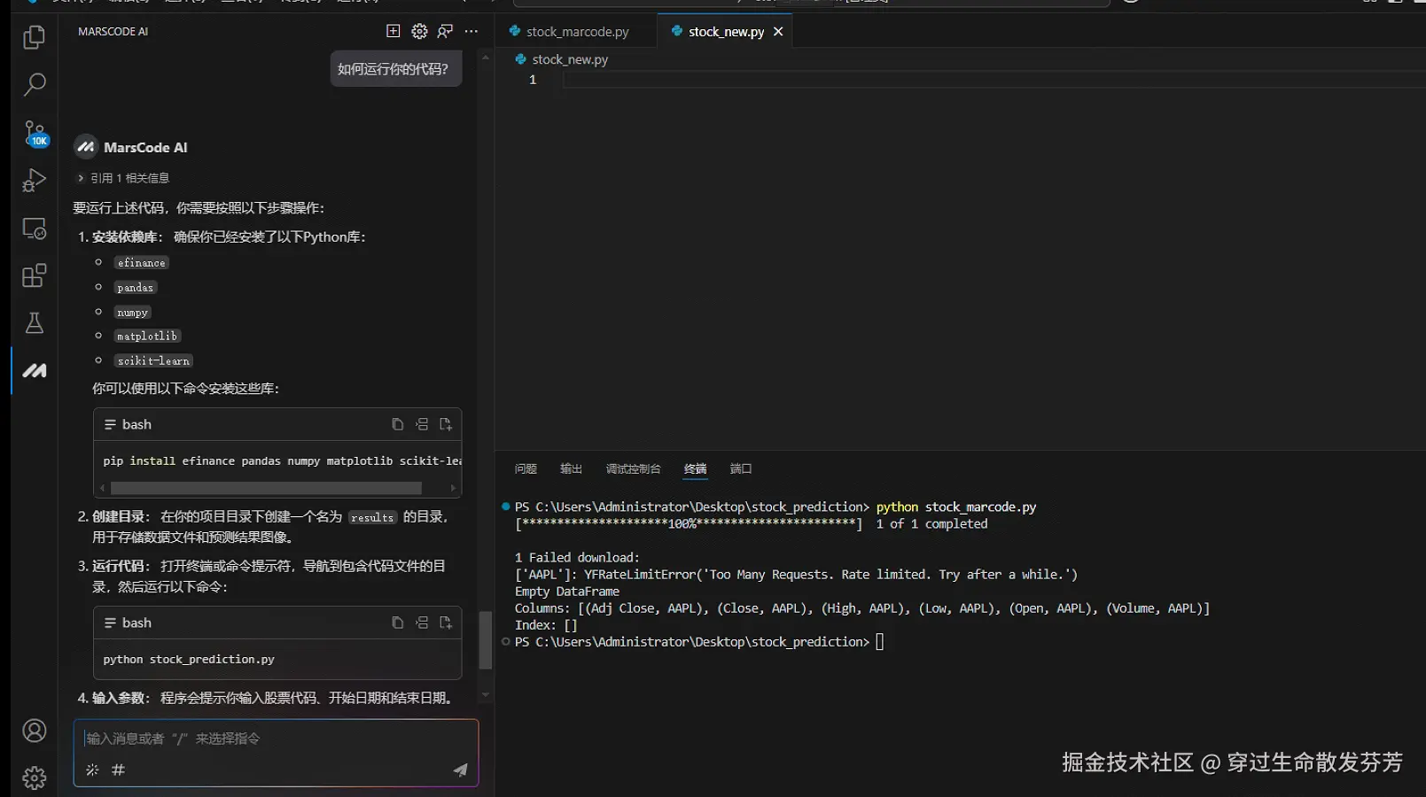Copy the python stock_prediction.py code block
This screenshot has width=1426, height=797.
point(397,623)
